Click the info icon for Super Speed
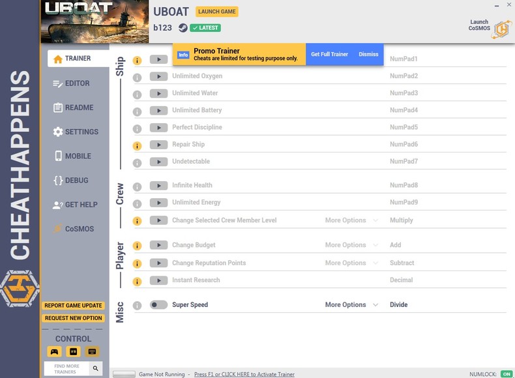This screenshot has width=515, height=378. [x=137, y=306]
